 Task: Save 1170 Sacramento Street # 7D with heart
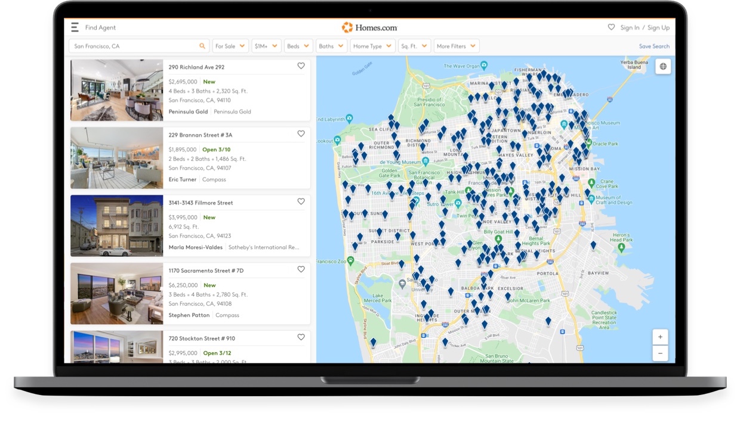point(301,269)
